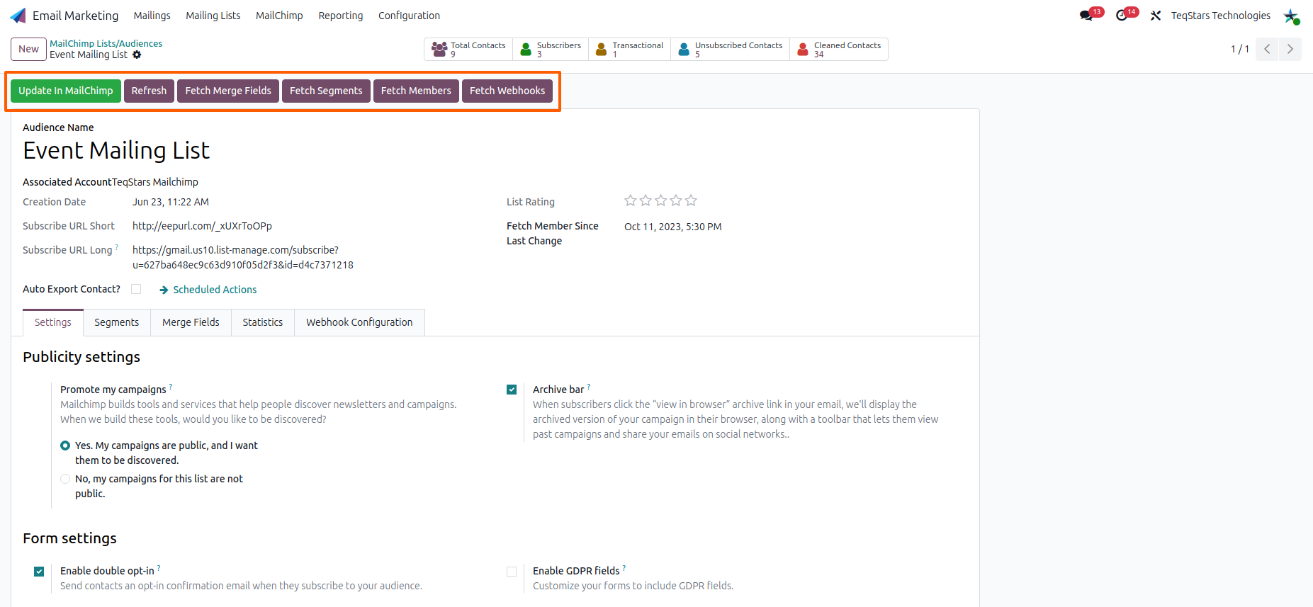Open Total Contacts stat button
This screenshot has width=1313, height=607.
[468, 49]
